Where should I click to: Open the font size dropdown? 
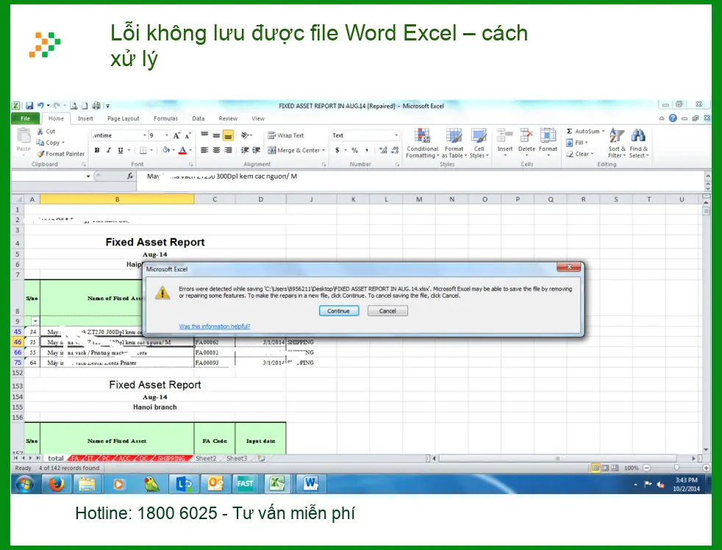click(167, 135)
